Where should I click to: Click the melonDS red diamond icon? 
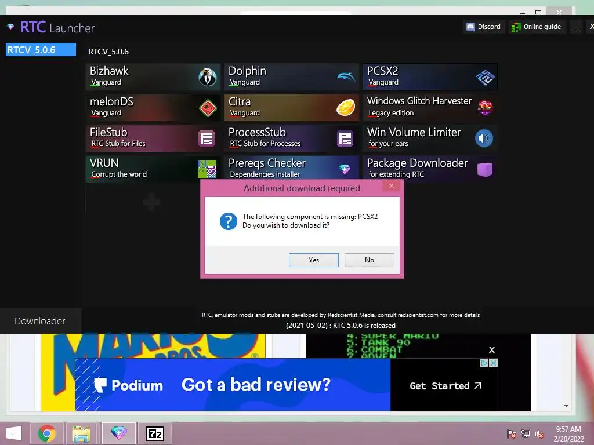208,108
